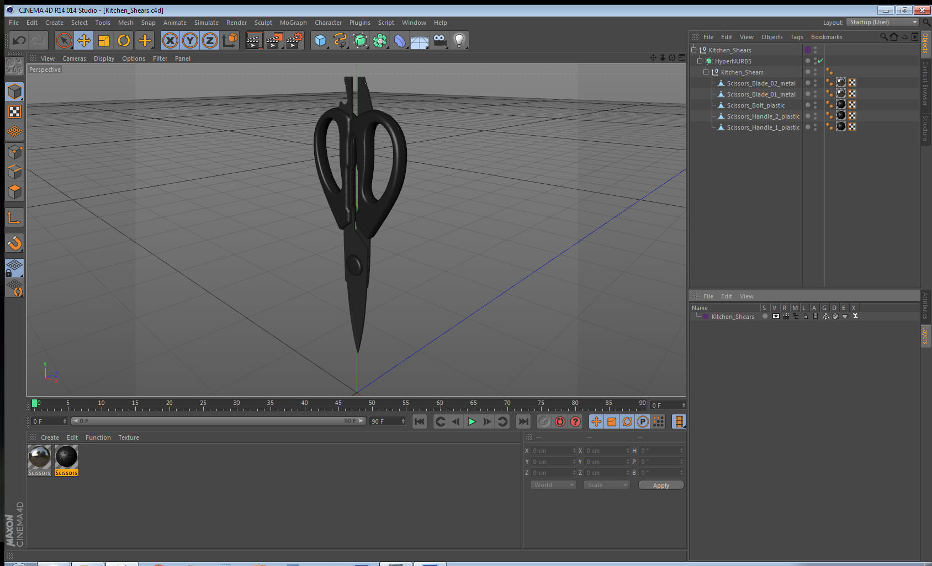Collapse the nested Kitchen_Shears group

706,72
